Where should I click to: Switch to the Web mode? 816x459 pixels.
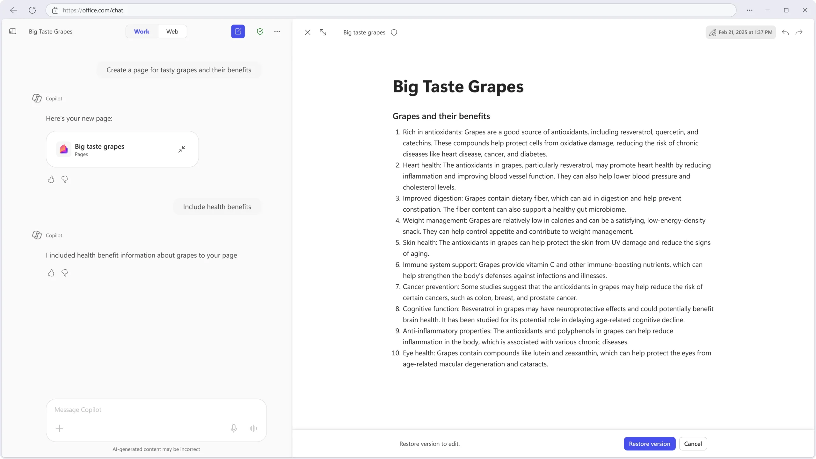(172, 32)
